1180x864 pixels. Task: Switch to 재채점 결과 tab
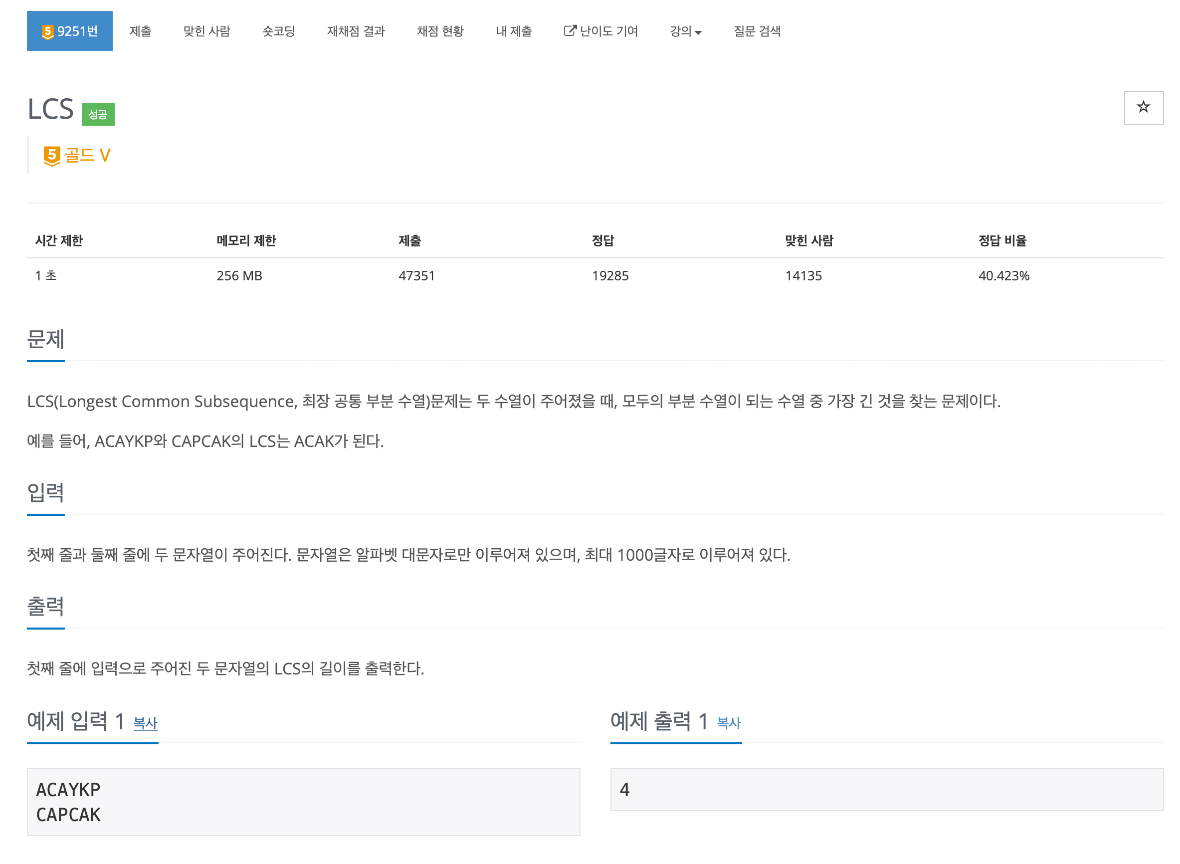click(x=356, y=31)
